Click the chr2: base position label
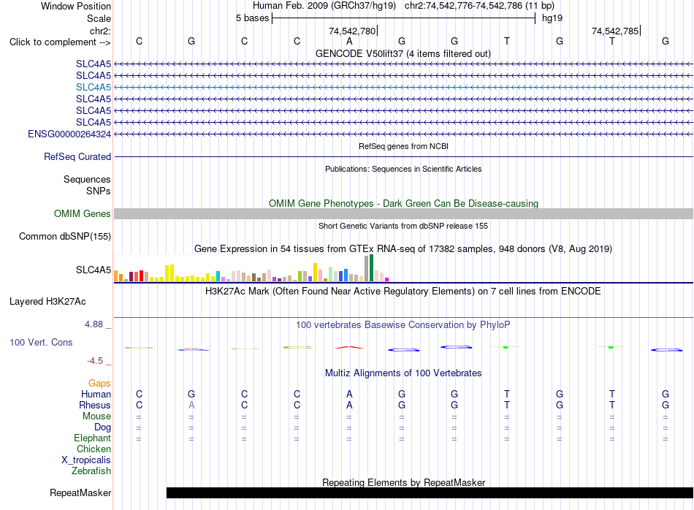 (x=100, y=31)
